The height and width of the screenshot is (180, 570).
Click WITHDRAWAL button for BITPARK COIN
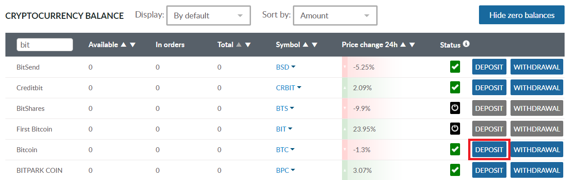point(537,171)
